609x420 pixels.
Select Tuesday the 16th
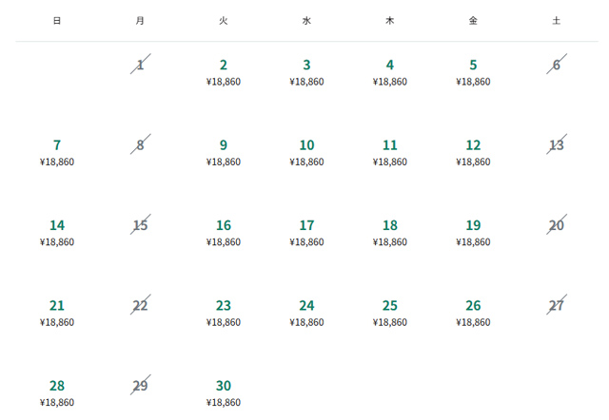224,232
